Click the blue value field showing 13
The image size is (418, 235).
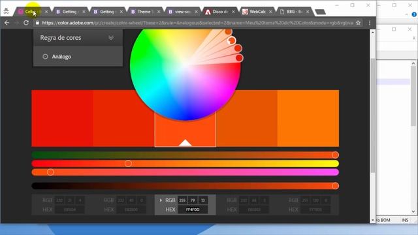(203, 200)
